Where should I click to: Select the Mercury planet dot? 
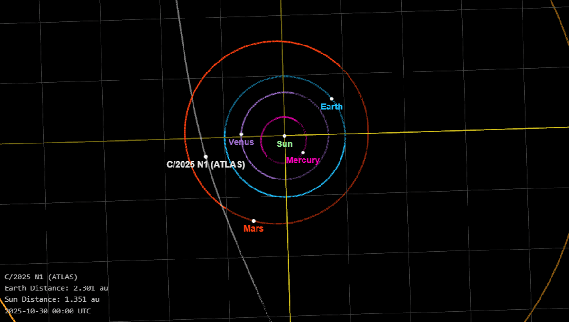303,152
